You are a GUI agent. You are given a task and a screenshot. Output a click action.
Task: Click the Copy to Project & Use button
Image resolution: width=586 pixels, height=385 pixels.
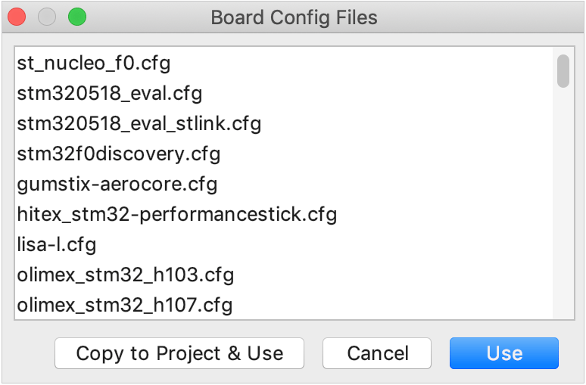pyautogui.click(x=179, y=353)
